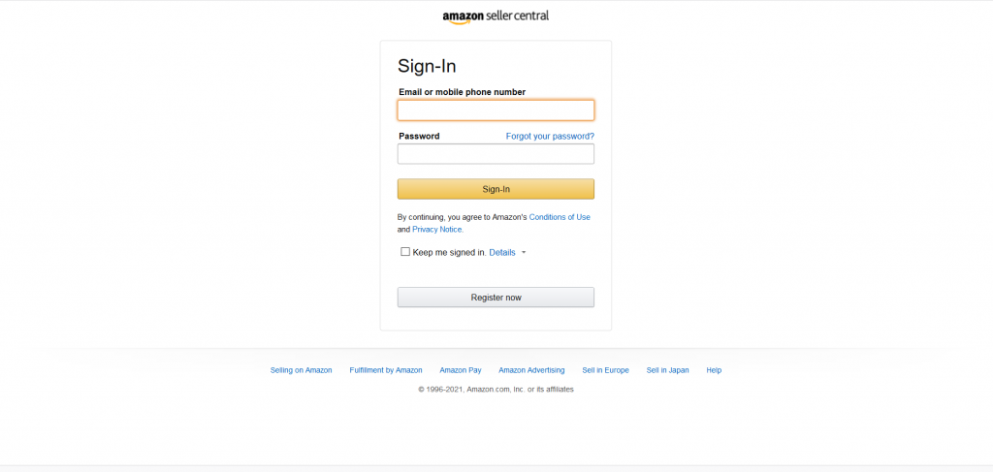Focus the Email or mobile phone number field
Image resolution: width=993 pixels, height=472 pixels.
pos(496,110)
